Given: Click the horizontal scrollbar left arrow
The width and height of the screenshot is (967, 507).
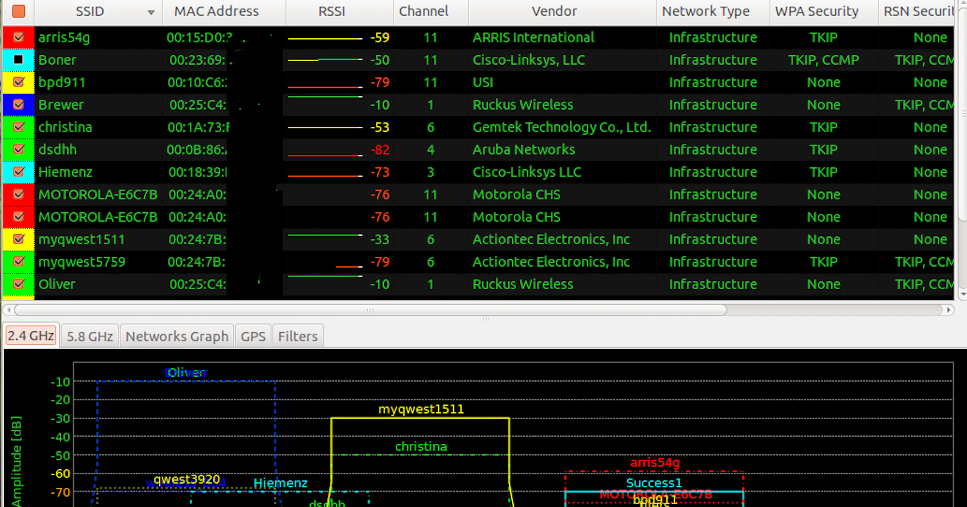Looking at the screenshot, I should click(9, 310).
